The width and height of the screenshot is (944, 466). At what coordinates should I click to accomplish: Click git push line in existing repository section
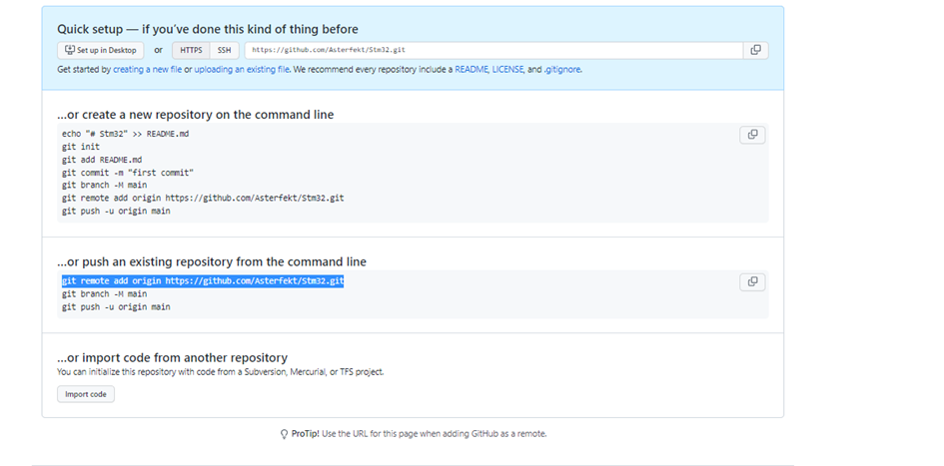tap(116, 307)
